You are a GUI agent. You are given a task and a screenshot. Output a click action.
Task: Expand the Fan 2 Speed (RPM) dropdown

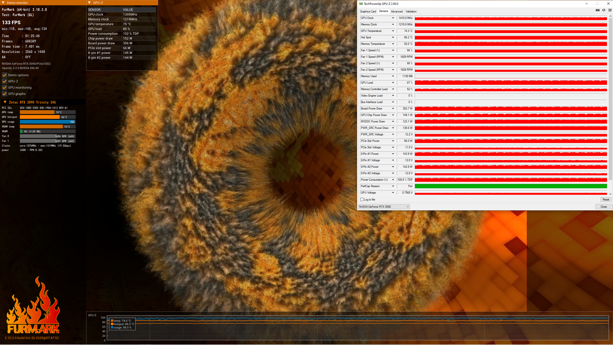tap(393, 70)
